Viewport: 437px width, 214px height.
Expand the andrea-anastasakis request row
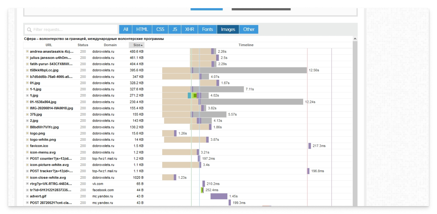coord(27,51)
